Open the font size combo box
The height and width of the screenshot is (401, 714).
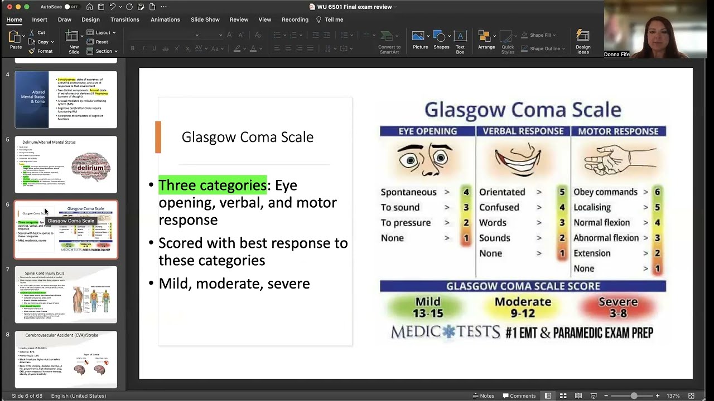tap(213, 35)
